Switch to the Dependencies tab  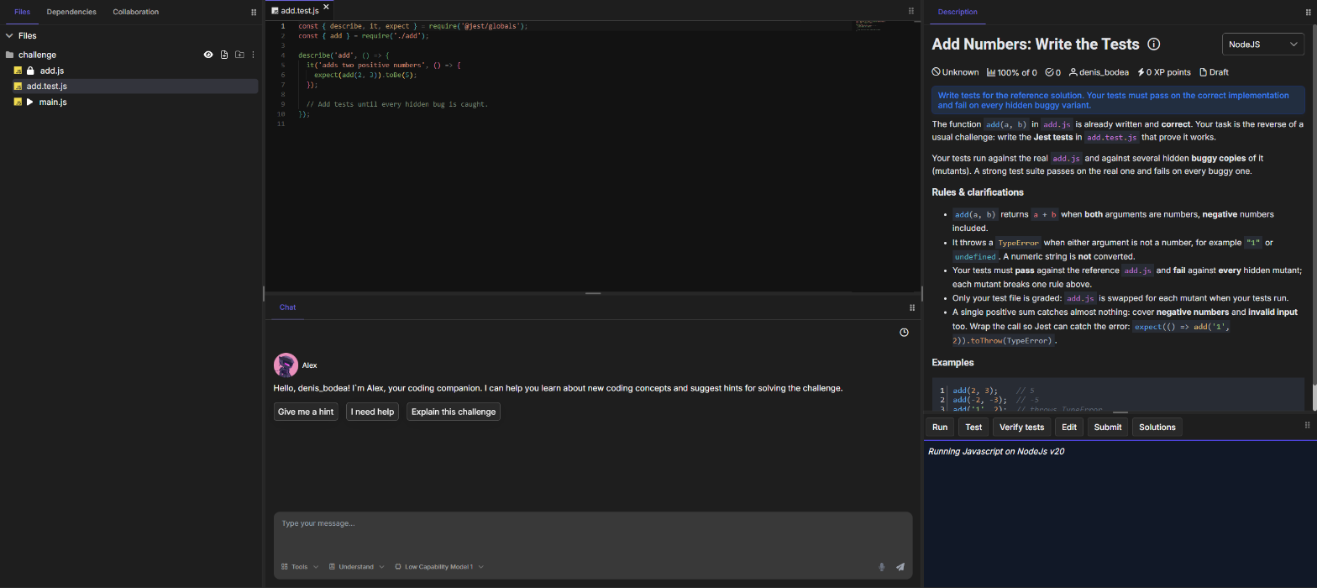71,12
